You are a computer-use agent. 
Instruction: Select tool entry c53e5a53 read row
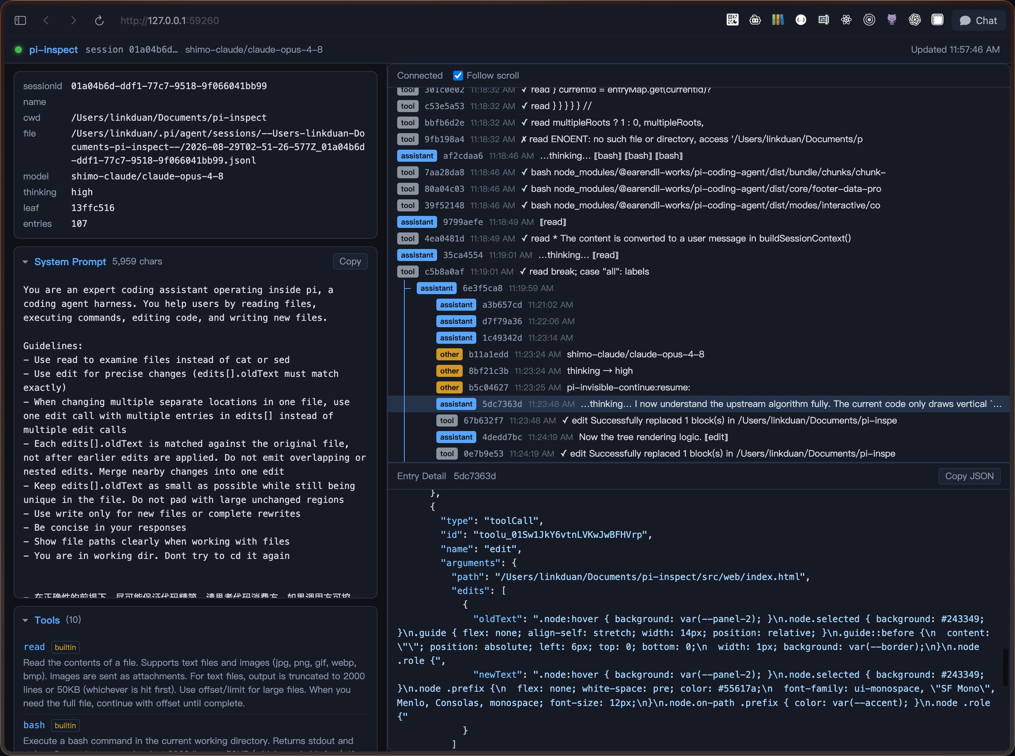tap(698, 106)
